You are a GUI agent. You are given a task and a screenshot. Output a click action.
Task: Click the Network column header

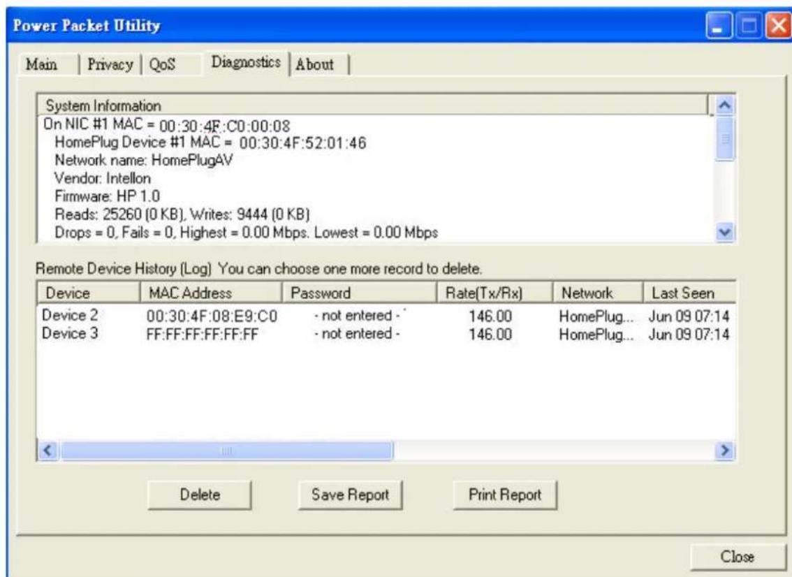(x=598, y=293)
